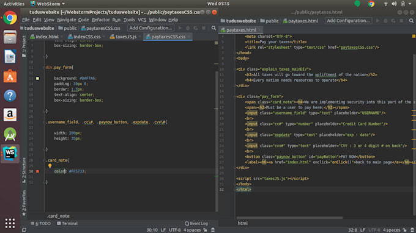416x233 pixels.
Task: Click the #DAF7A6 green color gutter swatch
Action: click(37, 78)
